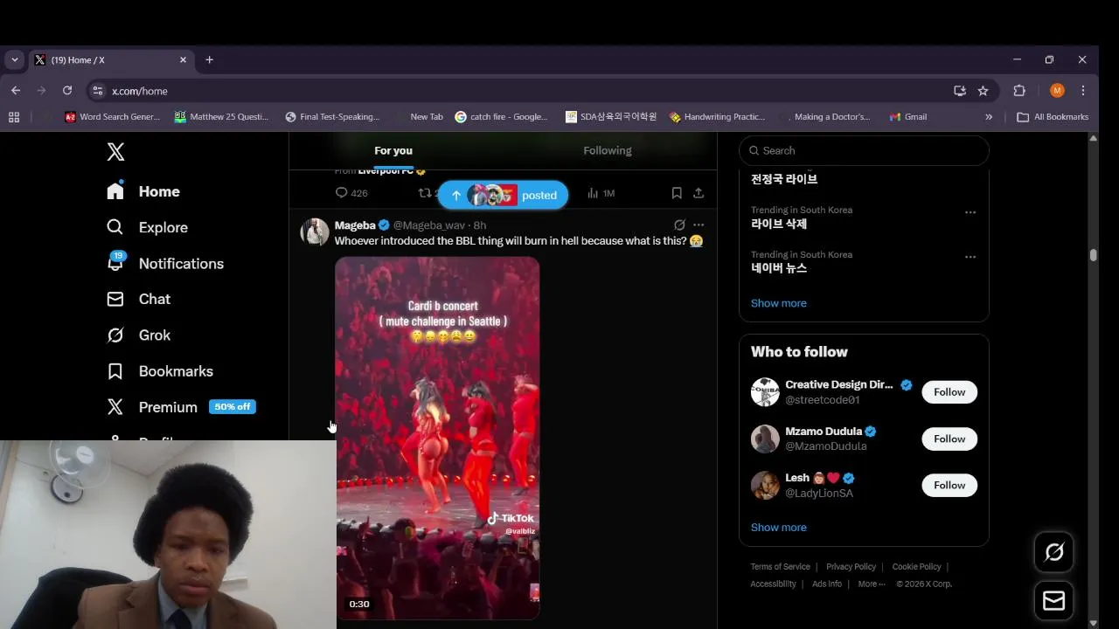Close the Home / X tab
This screenshot has height=629, width=1119.
point(183,60)
